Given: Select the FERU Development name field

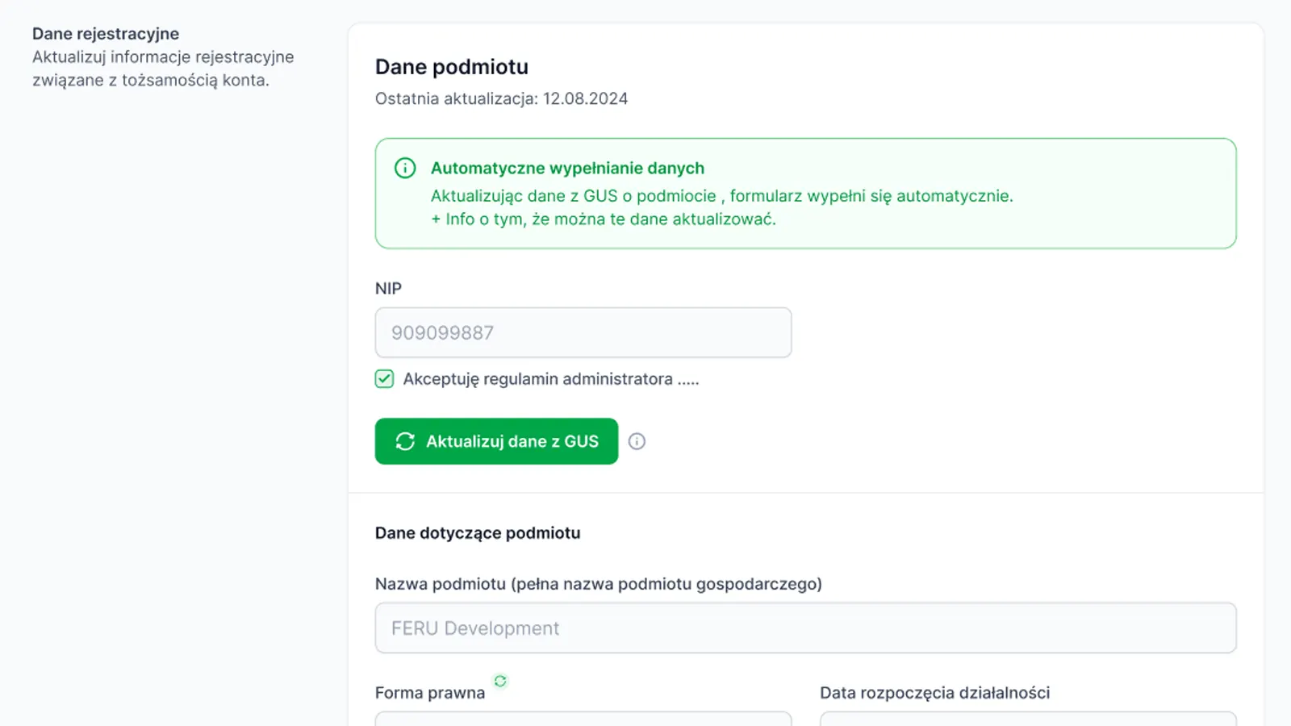Looking at the screenshot, I should point(804,628).
